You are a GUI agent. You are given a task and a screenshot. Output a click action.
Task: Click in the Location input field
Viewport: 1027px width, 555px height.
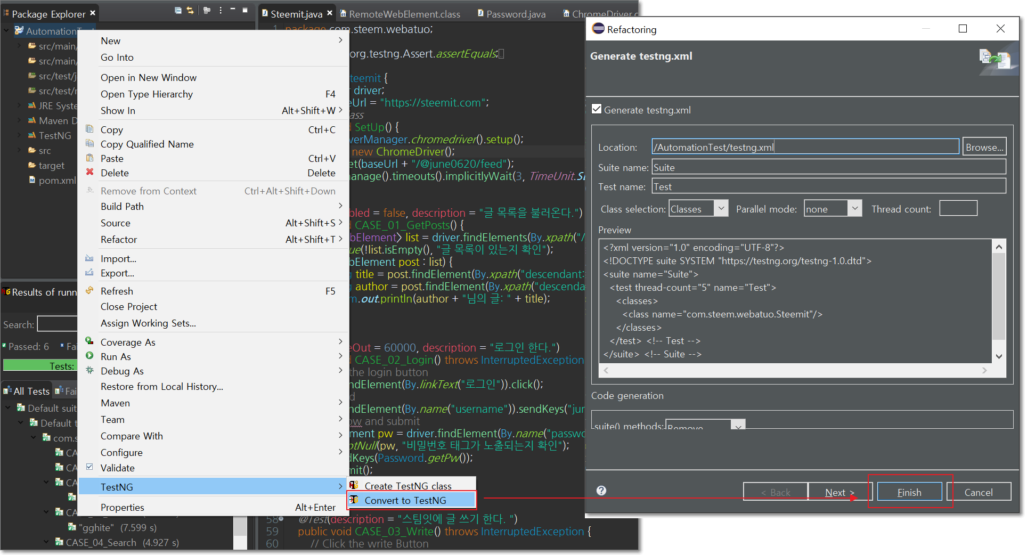(805, 146)
